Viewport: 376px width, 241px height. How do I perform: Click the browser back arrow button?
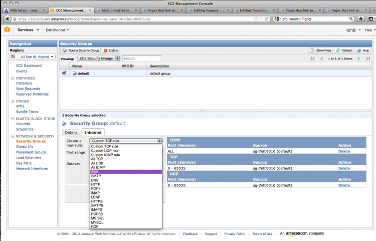[x=7, y=19]
